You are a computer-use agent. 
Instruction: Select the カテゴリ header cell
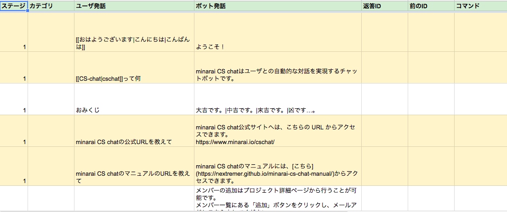51,6
